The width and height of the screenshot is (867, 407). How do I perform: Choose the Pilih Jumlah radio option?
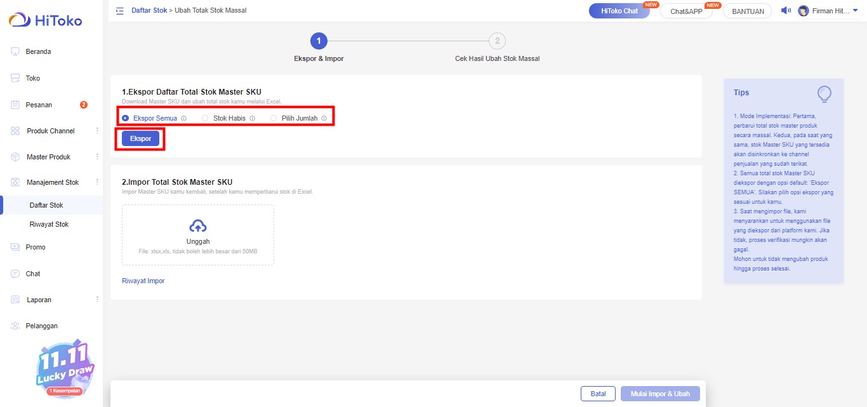tap(274, 118)
